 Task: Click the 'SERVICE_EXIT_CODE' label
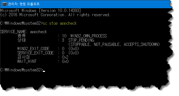tap(35, 53)
